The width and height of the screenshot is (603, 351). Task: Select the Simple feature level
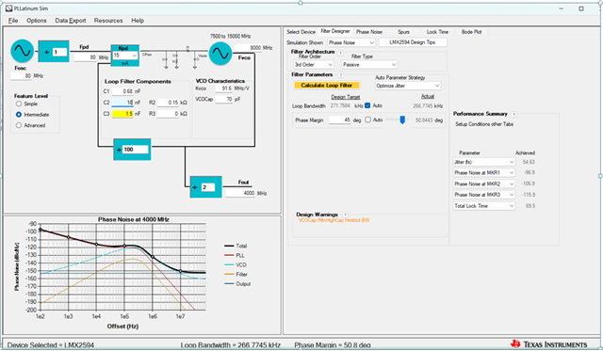19,104
